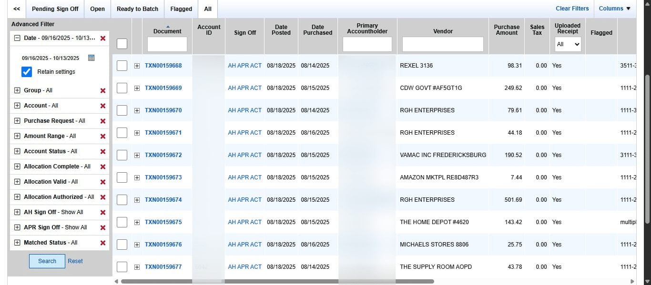The width and height of the screenshot is (651, 285).
Task: Switch to the Ready to Batch tab
Action: click(137, 9)
